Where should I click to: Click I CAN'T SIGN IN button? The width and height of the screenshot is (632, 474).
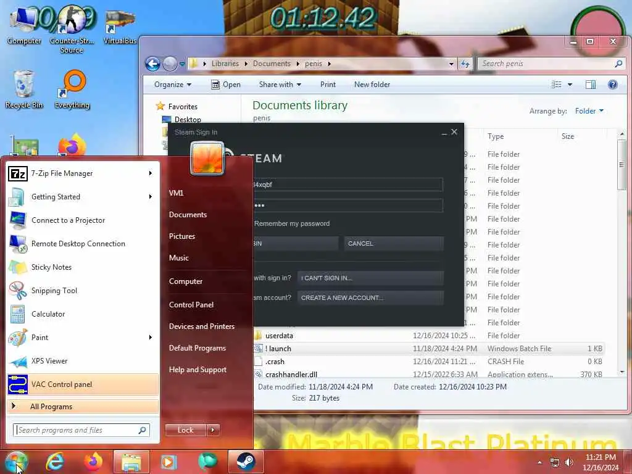coord(370,278)
